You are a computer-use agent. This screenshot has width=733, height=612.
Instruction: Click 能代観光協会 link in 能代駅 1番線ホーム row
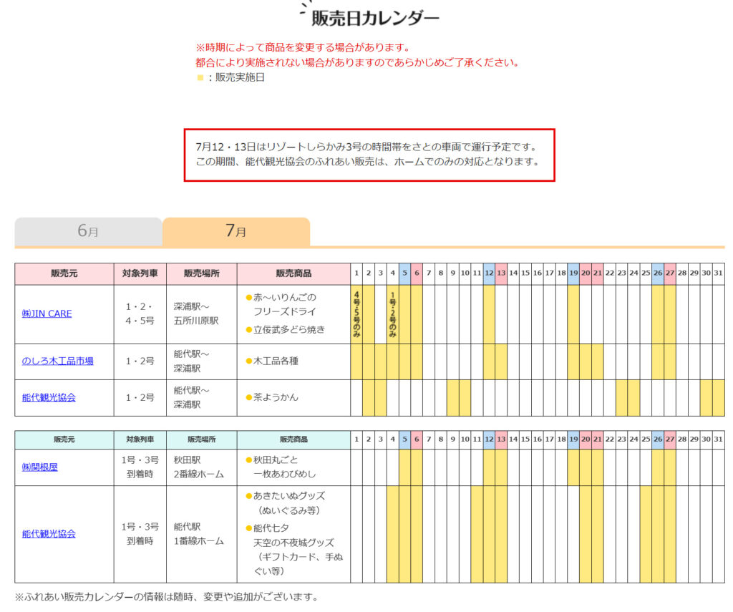49,534
